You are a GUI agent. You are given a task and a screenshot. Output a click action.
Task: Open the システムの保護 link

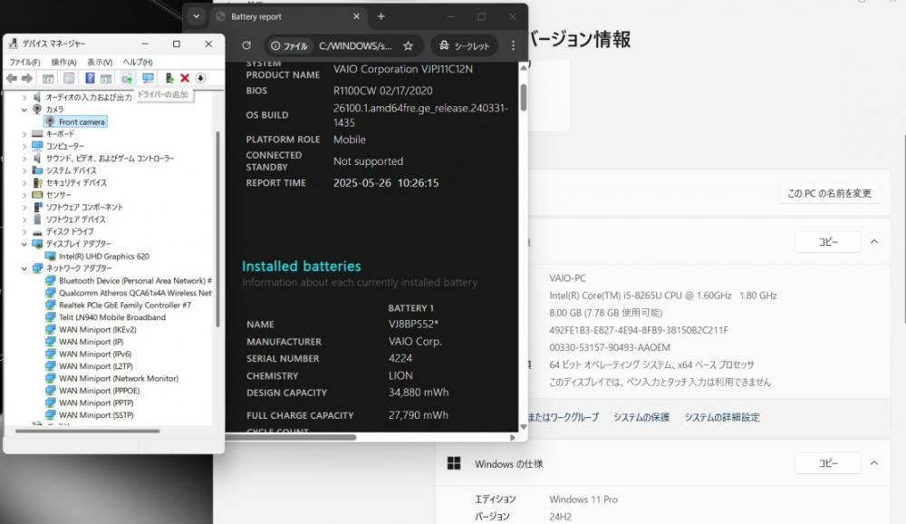click(641, 417)
